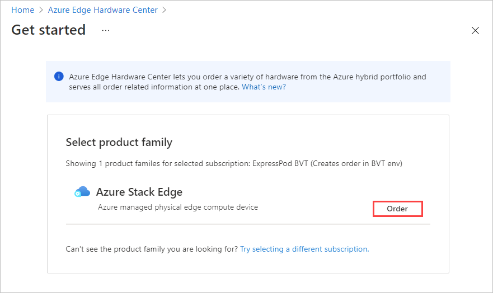The height and width of the screenshot is (293, 493).
Task: Click the Can't see the product family text
Action: 152,249
